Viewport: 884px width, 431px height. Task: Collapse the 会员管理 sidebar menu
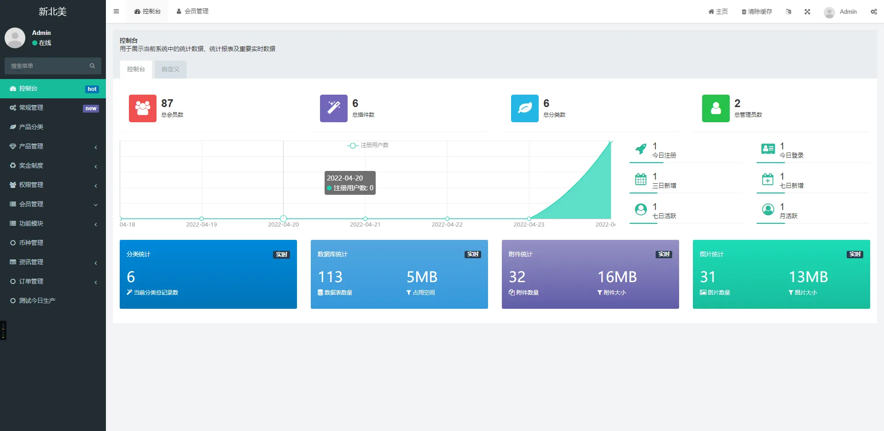pos(52,204)
